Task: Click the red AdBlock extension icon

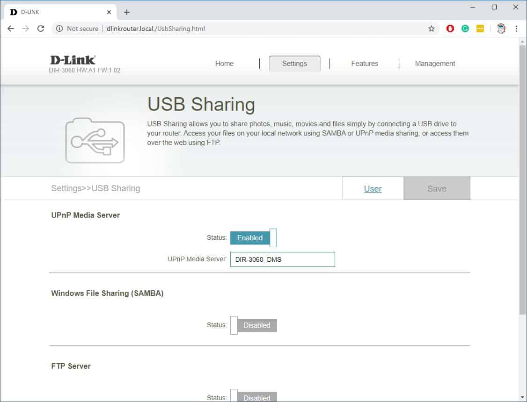Action: click(450, 29)
